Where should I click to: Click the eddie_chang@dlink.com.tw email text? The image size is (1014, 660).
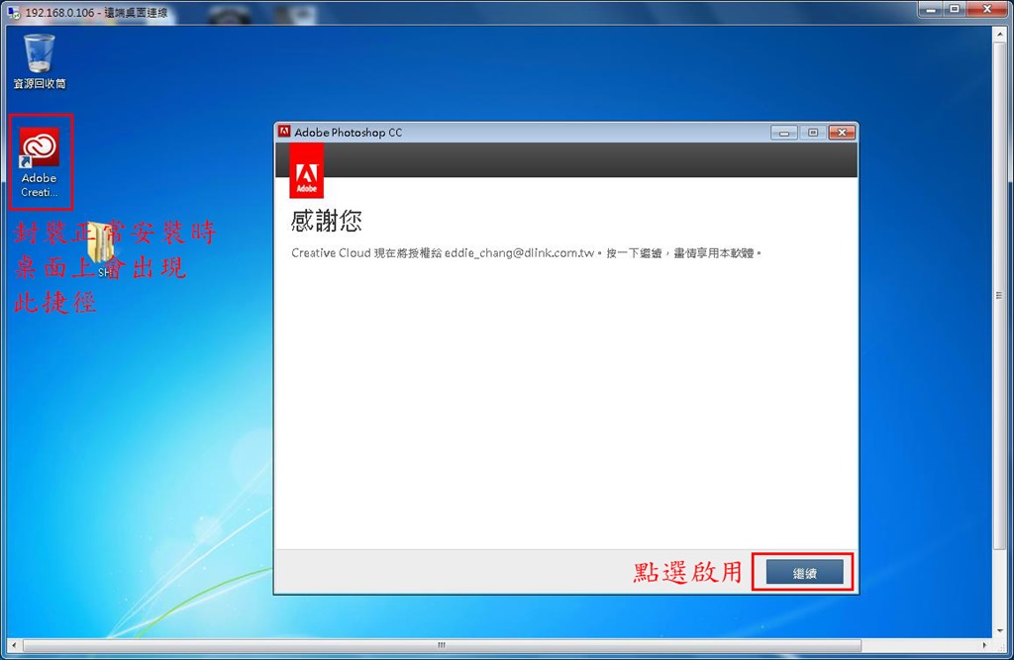pyautogui.click(x=519, y=252)
